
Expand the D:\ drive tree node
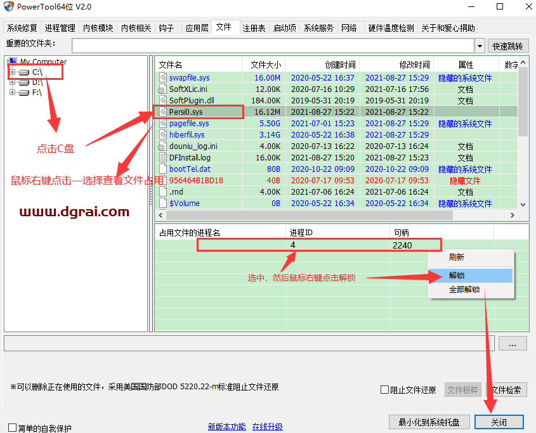[x=12, y=82]
